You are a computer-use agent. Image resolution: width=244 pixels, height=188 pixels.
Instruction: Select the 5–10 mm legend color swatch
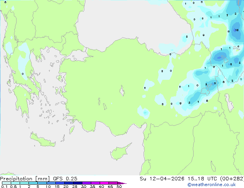(42, 183)
